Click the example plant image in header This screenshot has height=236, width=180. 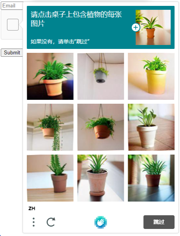153,27
